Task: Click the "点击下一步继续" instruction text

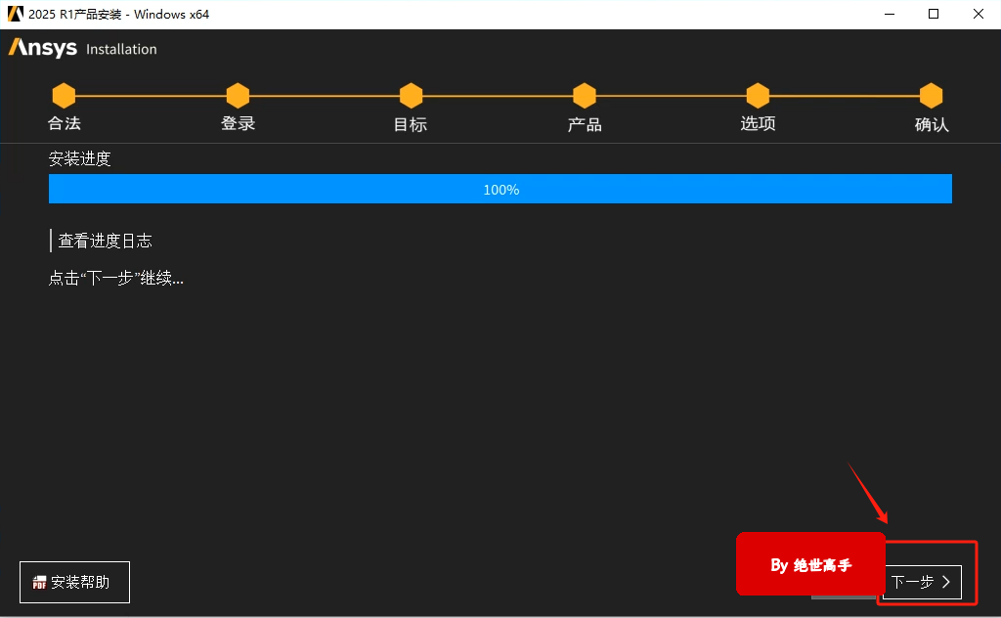Action: (x=116, y=278)
